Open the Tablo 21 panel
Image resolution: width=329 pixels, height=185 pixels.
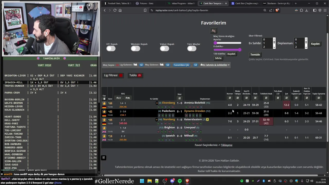[x=135, y=75]
